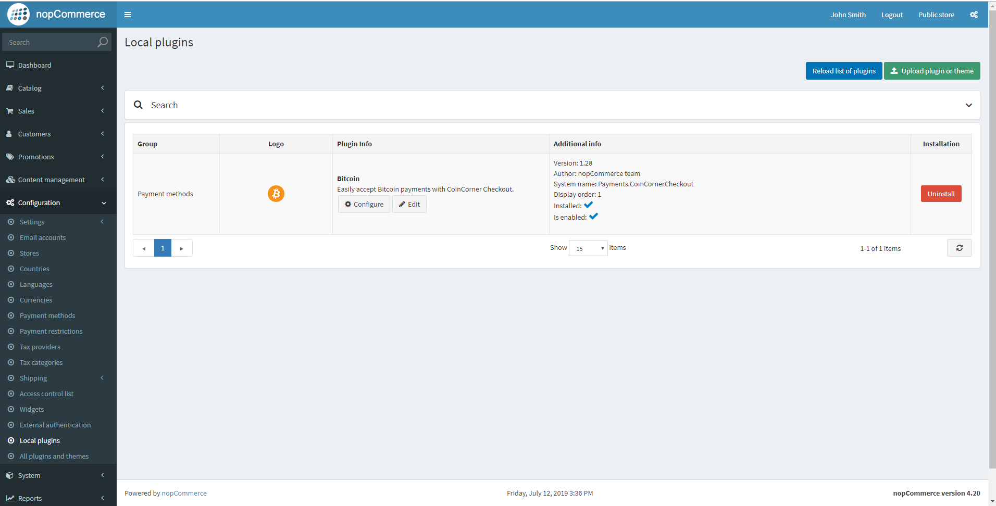Click the search panel magnifier icon
The image size is (996, 506).
(x=138, y=105)
